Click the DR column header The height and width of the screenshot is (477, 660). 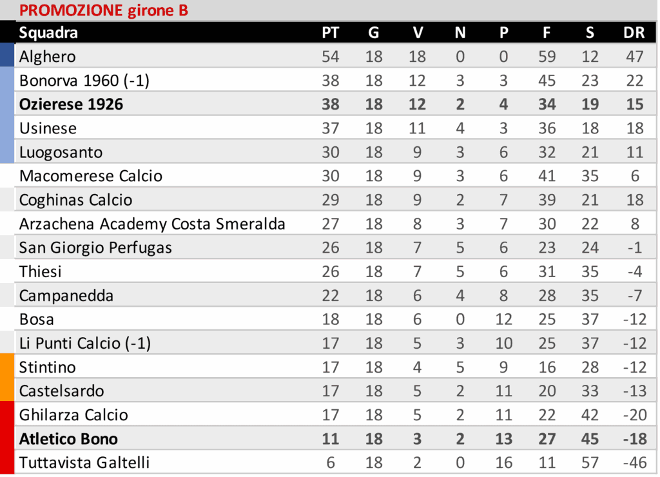[x=634, y=33]
